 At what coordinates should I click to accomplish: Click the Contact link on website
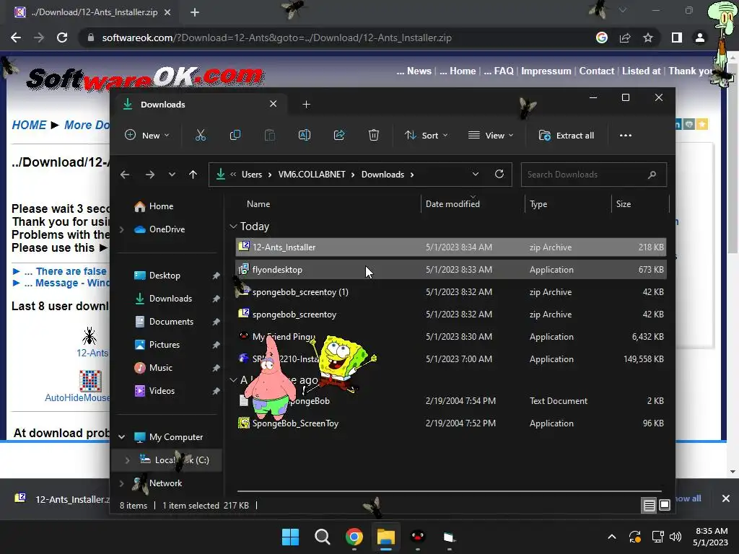pyautogui.click(x=596, y=71)
